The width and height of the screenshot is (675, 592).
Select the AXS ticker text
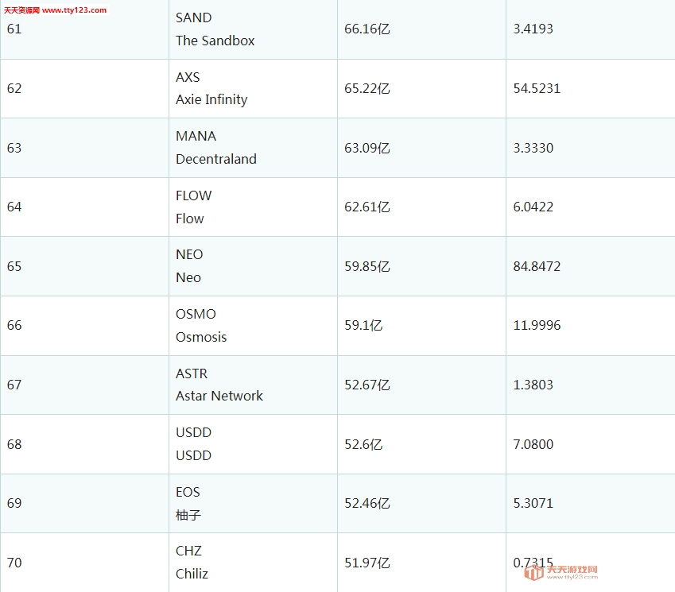point(188,77)
